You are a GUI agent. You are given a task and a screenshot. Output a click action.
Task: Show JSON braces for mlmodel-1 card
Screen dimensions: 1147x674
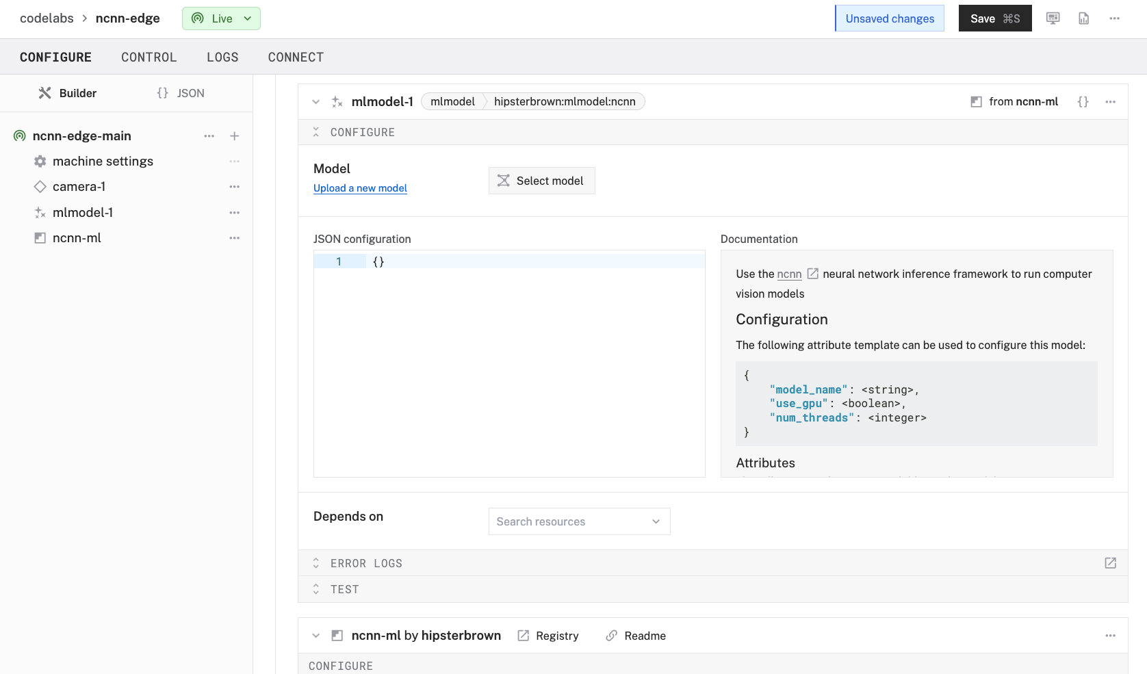1083,102
